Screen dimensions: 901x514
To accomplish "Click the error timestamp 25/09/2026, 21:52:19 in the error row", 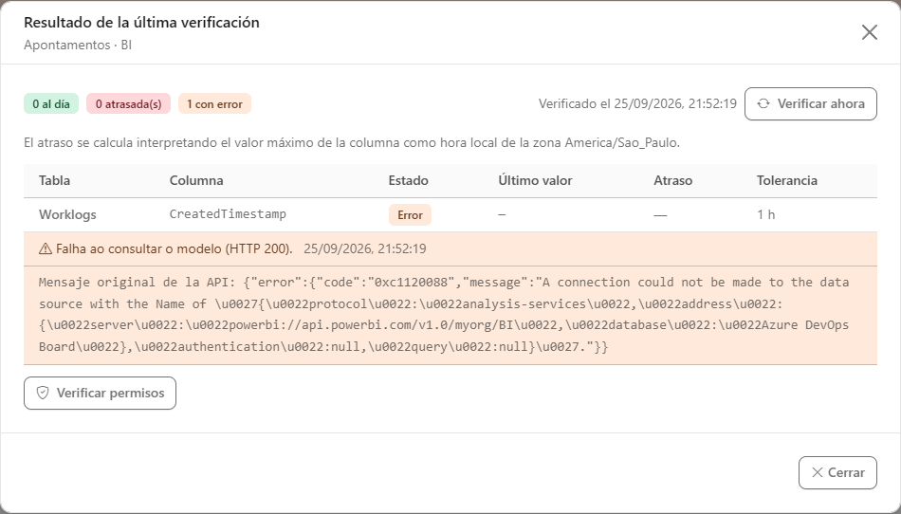I will [x=365, y=248].
